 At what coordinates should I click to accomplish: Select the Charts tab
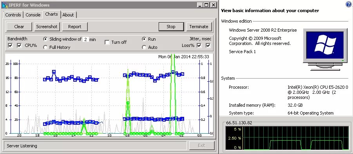pyautogui.click(x=52, y=14)
